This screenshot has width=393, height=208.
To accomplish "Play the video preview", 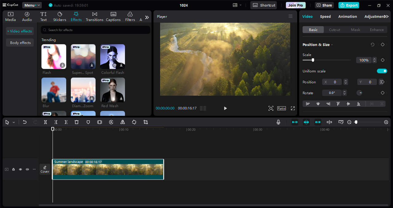I will coord(225,108).
